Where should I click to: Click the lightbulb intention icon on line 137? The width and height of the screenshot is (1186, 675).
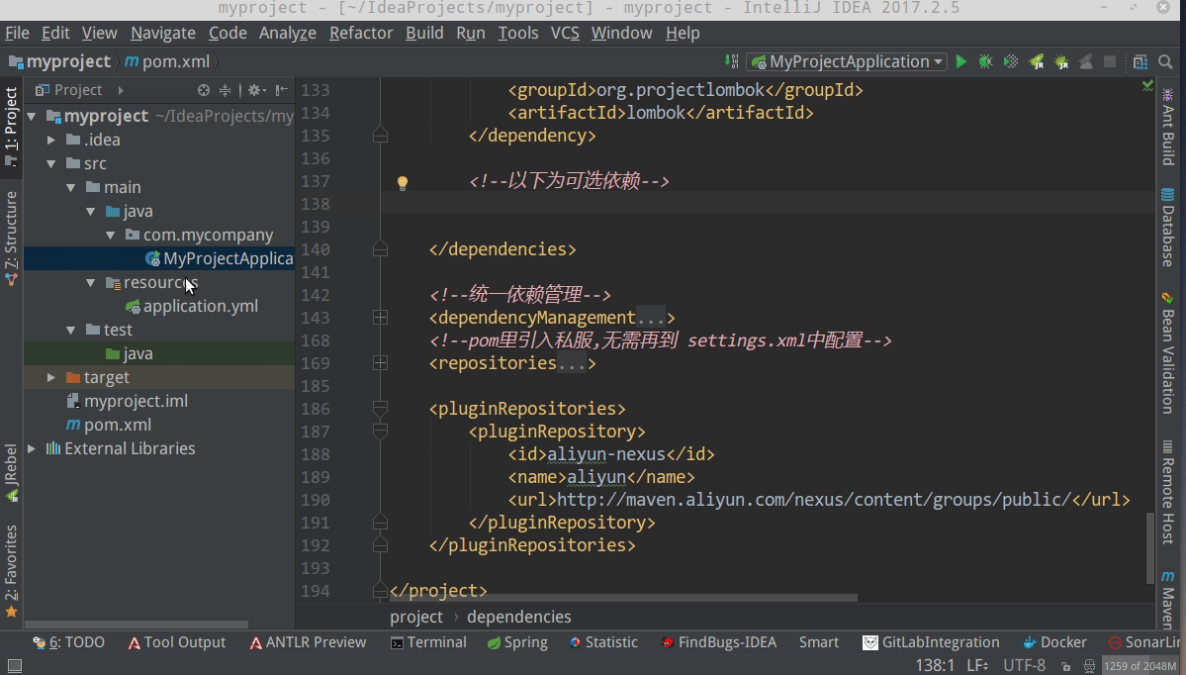[x=403, y=182]
